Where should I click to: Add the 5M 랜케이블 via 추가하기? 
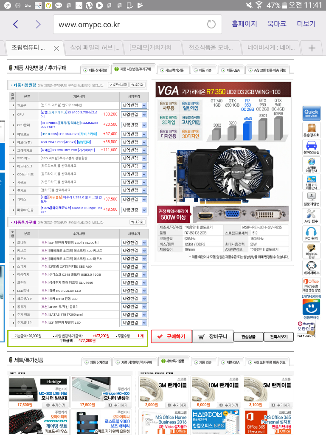281,405
